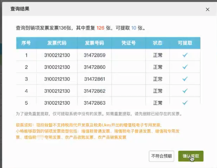Click checkmark icon in row 2
The height and width of the screenshot is (168, 217).
point(185,67)
